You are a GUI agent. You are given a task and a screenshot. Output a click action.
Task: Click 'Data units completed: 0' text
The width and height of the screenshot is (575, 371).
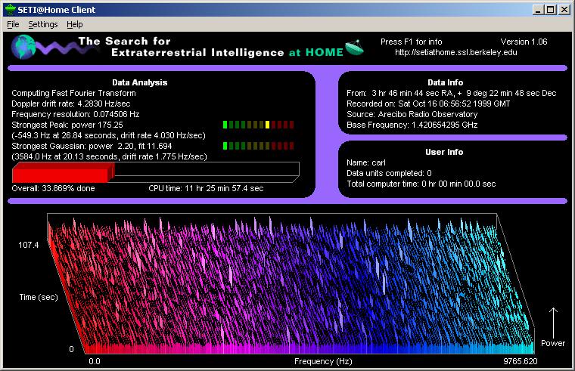(x=389, y=173)
